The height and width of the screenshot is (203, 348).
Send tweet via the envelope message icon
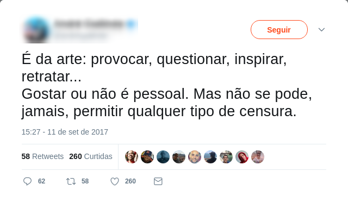(x=158, y=181)
